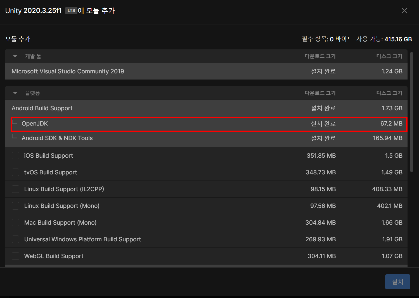The image size is (419, 298).
Task: Click Linux Build Support (IL2CPP) label
Action: point(64,189)
